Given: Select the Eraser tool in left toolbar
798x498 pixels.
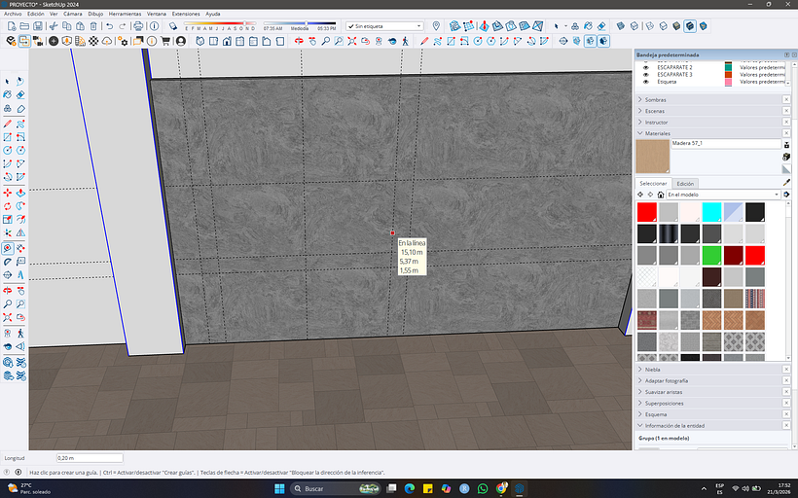Looking at the screenshot, I should (20, 94).
